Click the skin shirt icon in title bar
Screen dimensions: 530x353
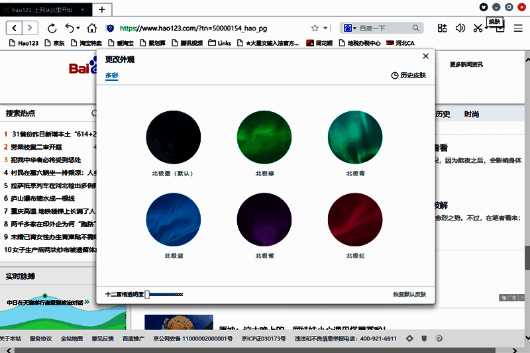pyautogui.click(x=484, y=7)
